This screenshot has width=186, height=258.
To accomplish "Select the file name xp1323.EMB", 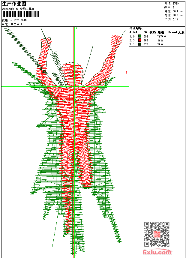I will (19, 20).
